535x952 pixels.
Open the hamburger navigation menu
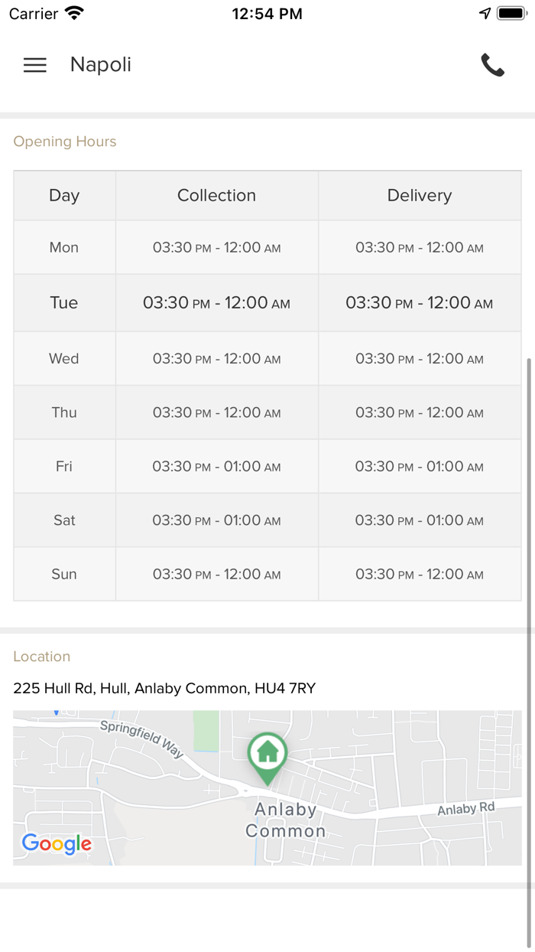coord(35,65)
